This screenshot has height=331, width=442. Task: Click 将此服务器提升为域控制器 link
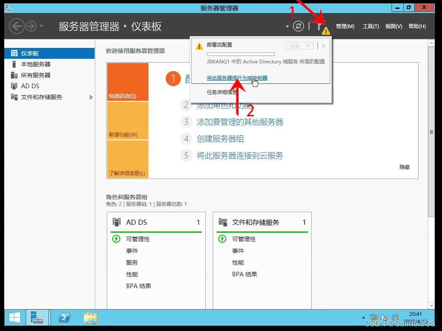[237, 78]
